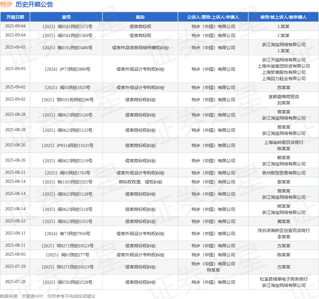319x299 pixels.
Task: Click defendant 黄某某
Action: [x=283, y=221]
